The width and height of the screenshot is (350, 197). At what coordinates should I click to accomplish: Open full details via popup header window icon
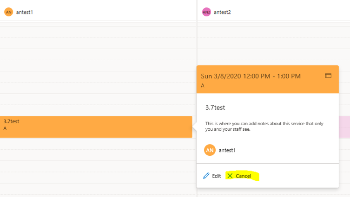(x=328, y=76)
